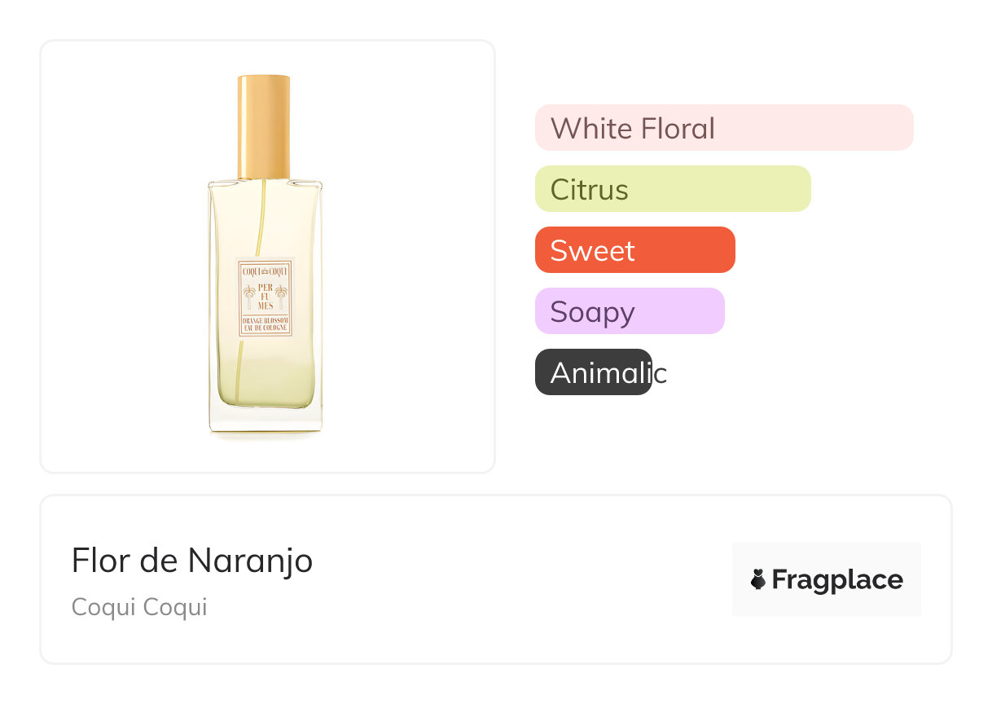Screen dimensions: 992x704
Task: Click the Fragplace logo icon
Action: [x=758, y=580]
